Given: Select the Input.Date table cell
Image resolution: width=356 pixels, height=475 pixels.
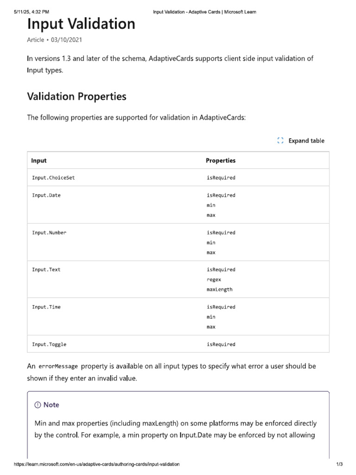Looking at the screenshot, I should coord(46,195).
